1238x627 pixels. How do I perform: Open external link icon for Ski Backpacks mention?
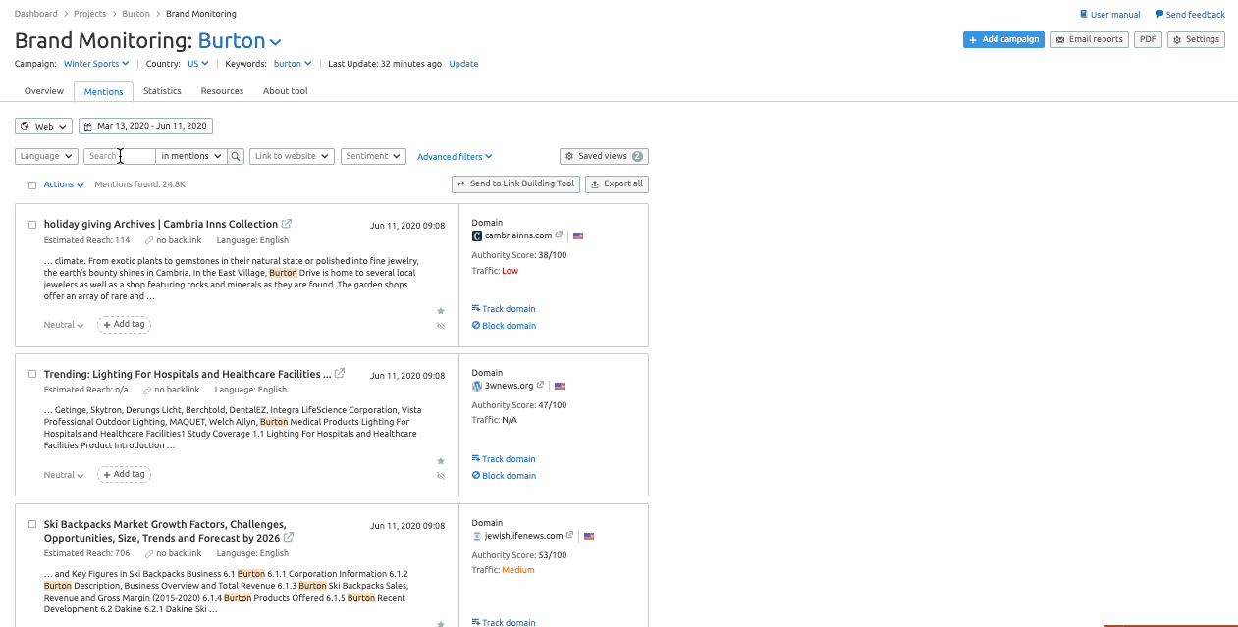(289, 538)
